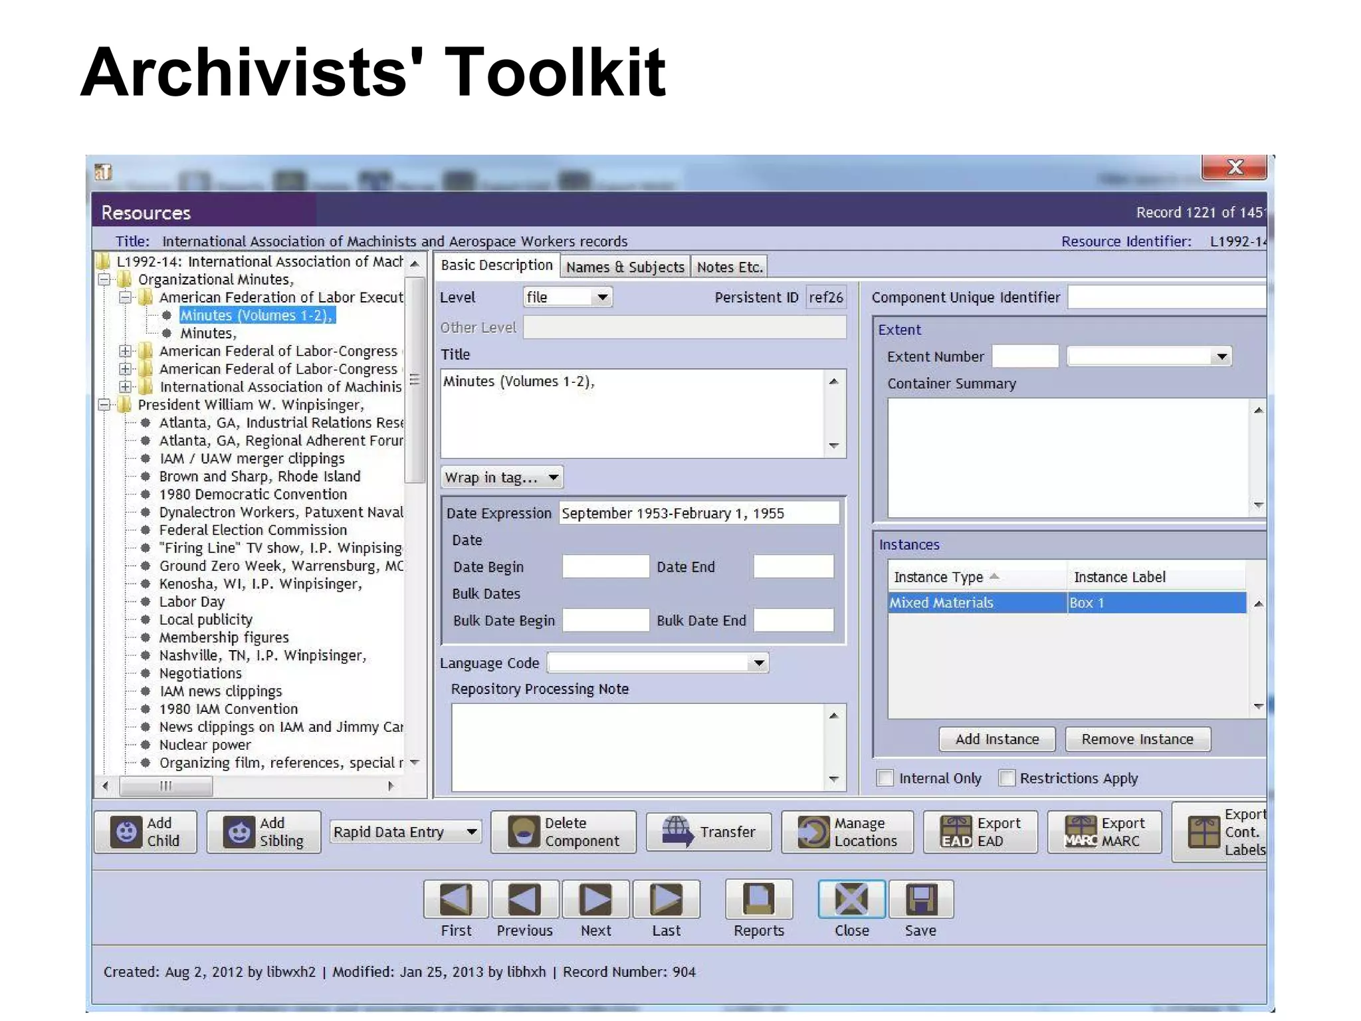Click the Container Summary text area
This screenshot has height=1021, width=1361.
(x=1069, y=458)
